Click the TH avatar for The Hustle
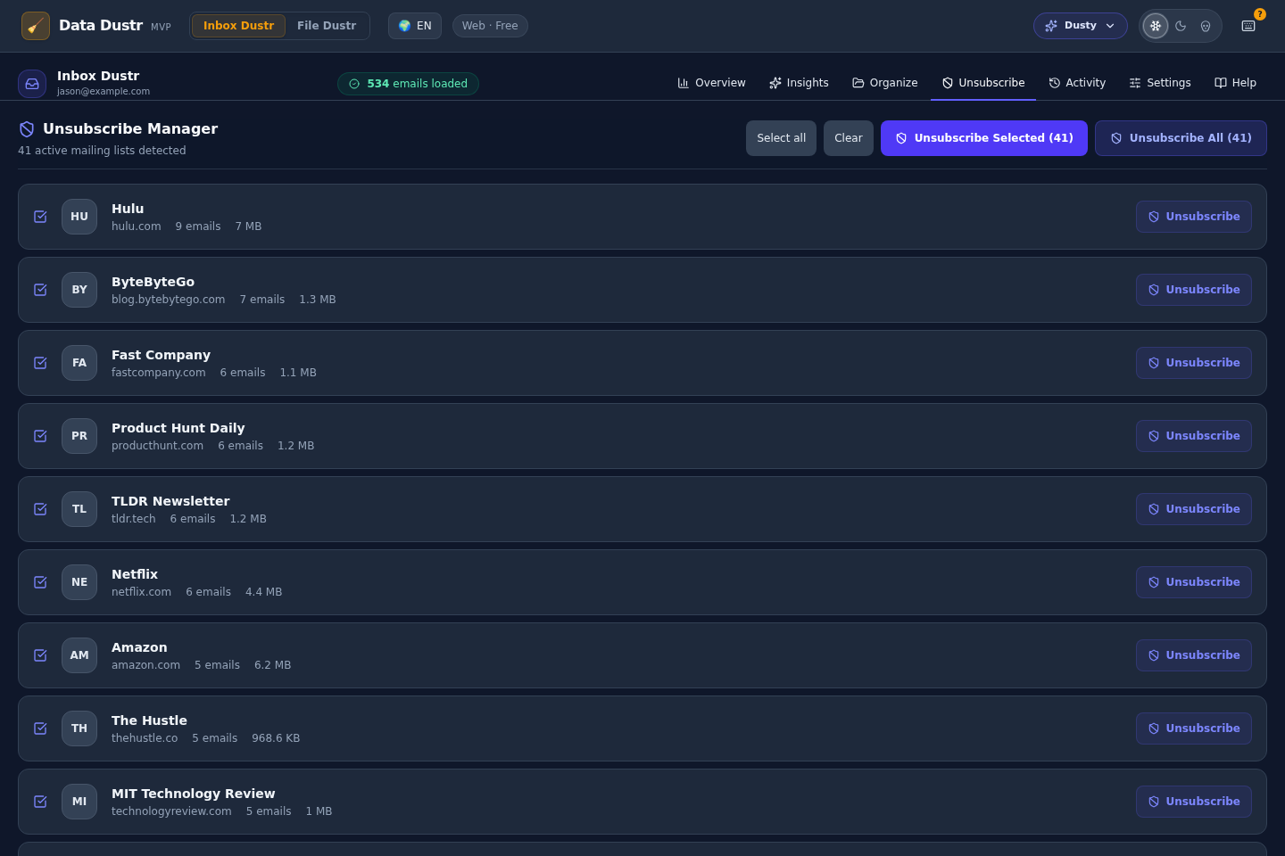1285x856 pixels. point(79,728)
